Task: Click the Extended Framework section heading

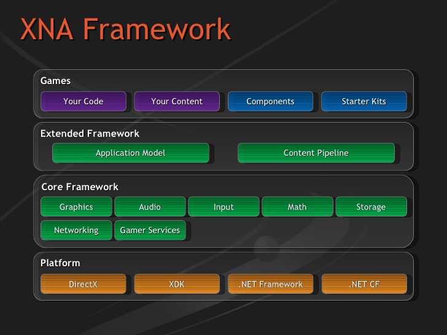Action: tap(90, 133)
